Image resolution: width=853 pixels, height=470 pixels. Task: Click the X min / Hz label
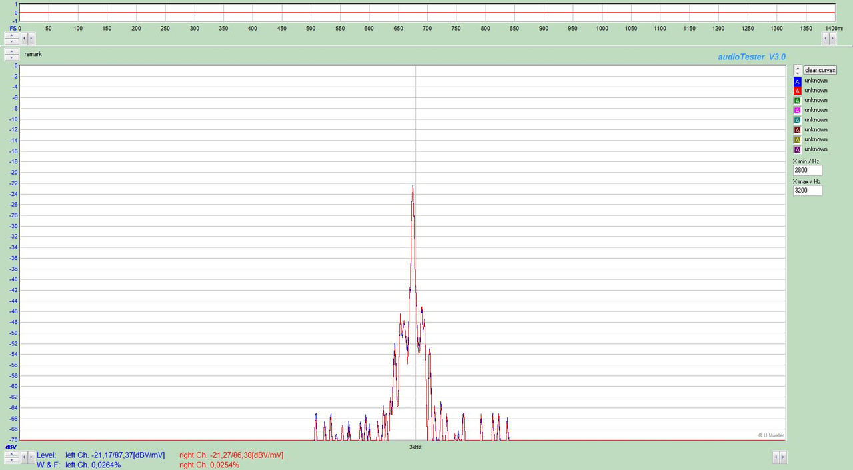click(x=806, y=161)
